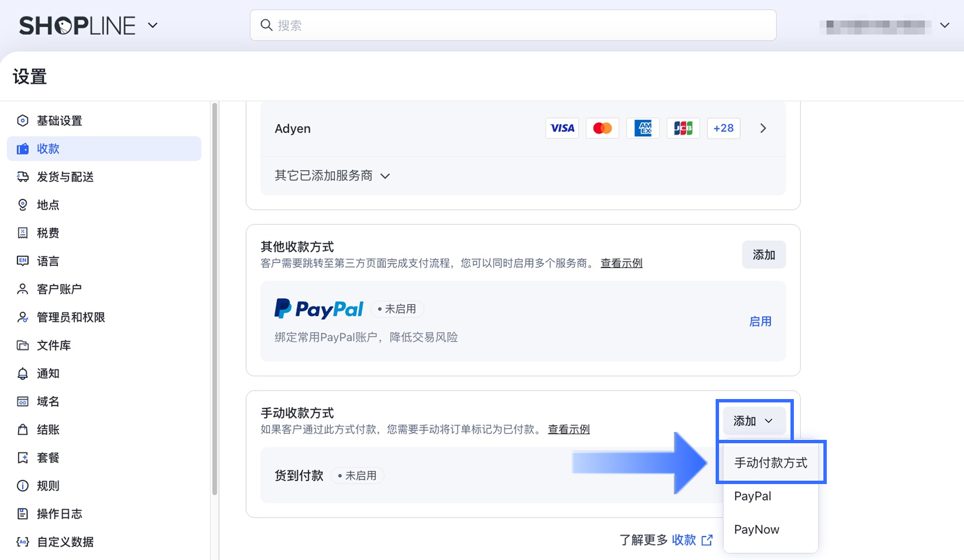Click the 客户账户 person icon
The width and height of the screenshot is (964, 560).
tap(23, 289)
